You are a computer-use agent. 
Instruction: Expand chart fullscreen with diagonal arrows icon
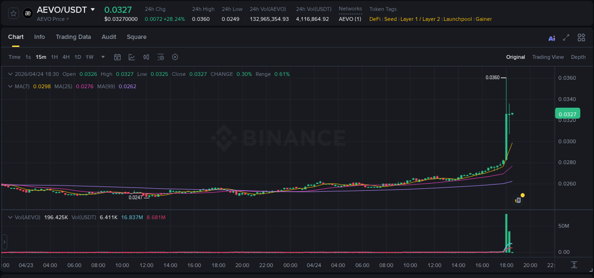pos(565,37)
